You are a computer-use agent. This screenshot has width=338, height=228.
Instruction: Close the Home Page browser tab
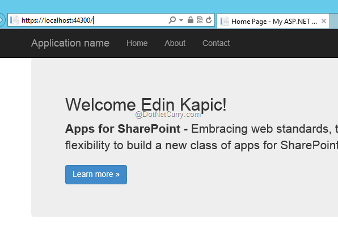pyautogui.click(x=324, y=21)
